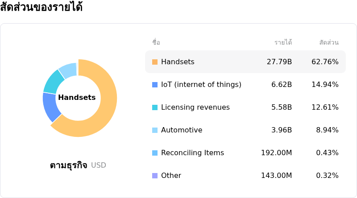
Task: Click the light blue Automotive legend swatch
Action: tap(155, 130)
